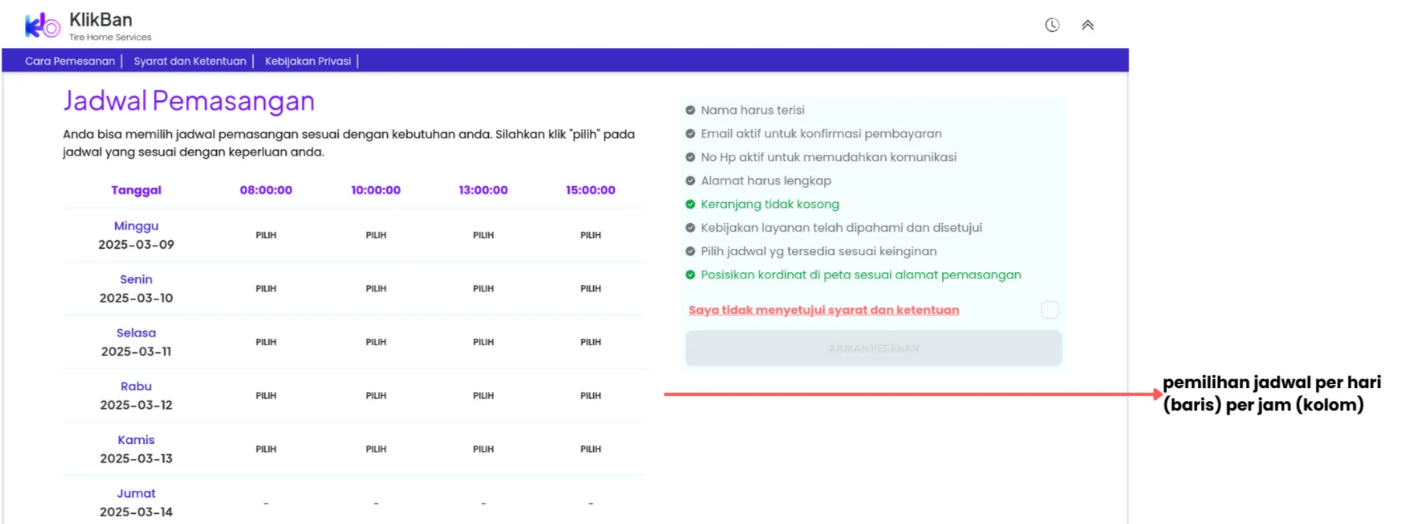
Task: Tick the syarat dan ketentuan agreement checkbox
Action: point(1049,310)
